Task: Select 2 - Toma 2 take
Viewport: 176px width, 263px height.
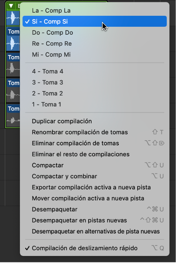Action: point(47,93)
